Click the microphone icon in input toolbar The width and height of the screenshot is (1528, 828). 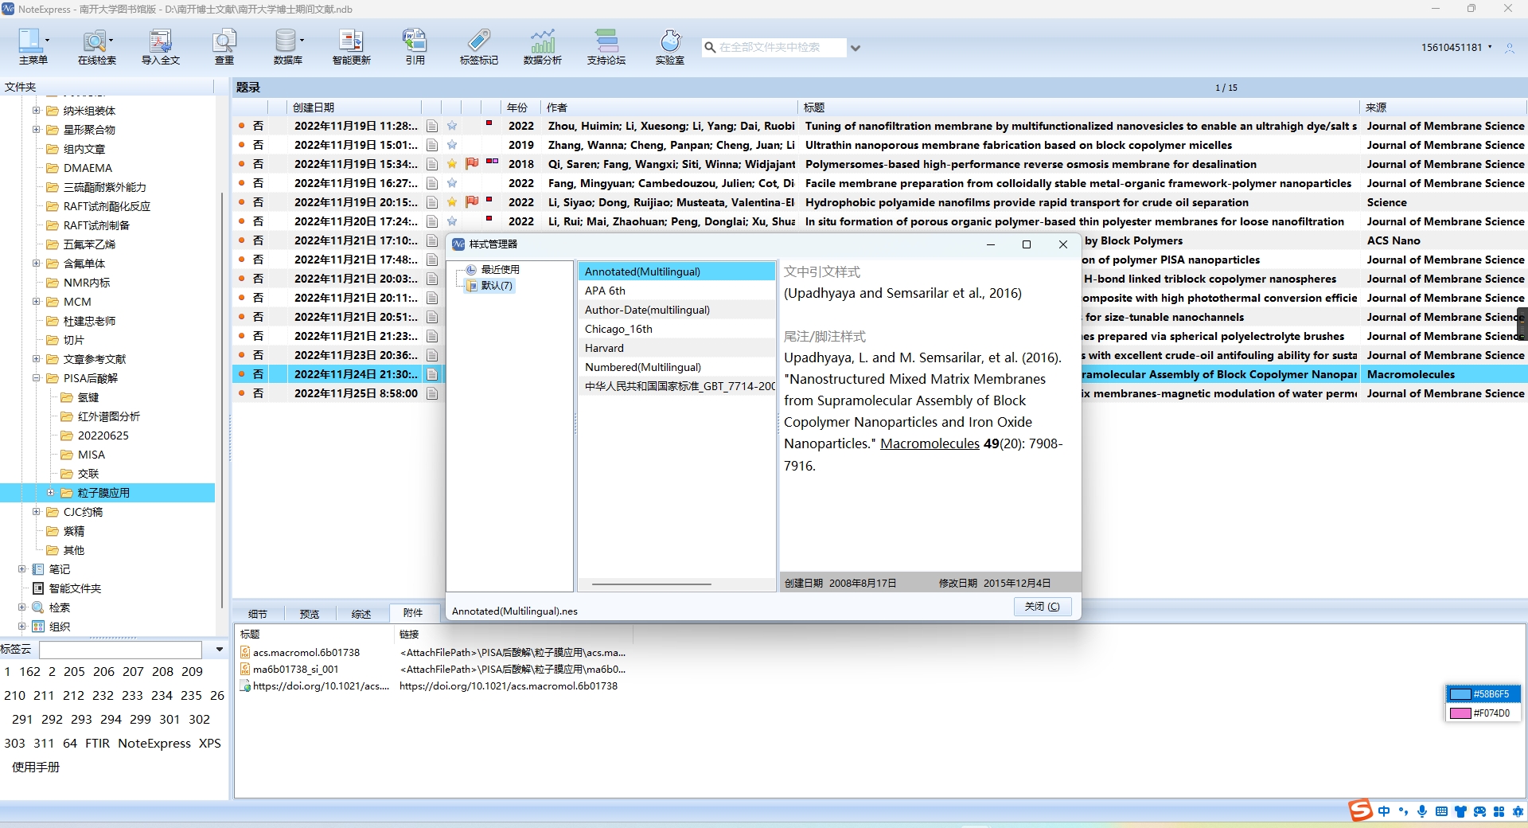click(x=1422, y=811)
